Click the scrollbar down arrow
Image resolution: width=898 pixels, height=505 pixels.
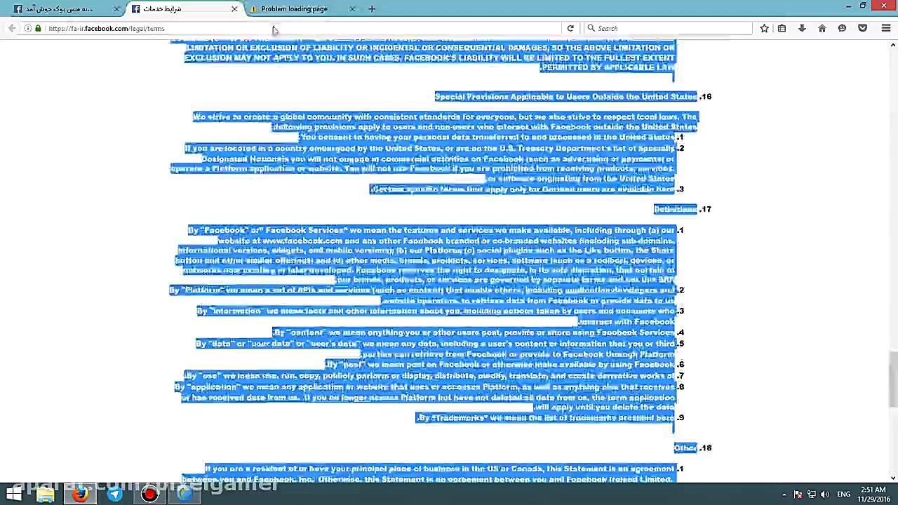tap(892, 478)
